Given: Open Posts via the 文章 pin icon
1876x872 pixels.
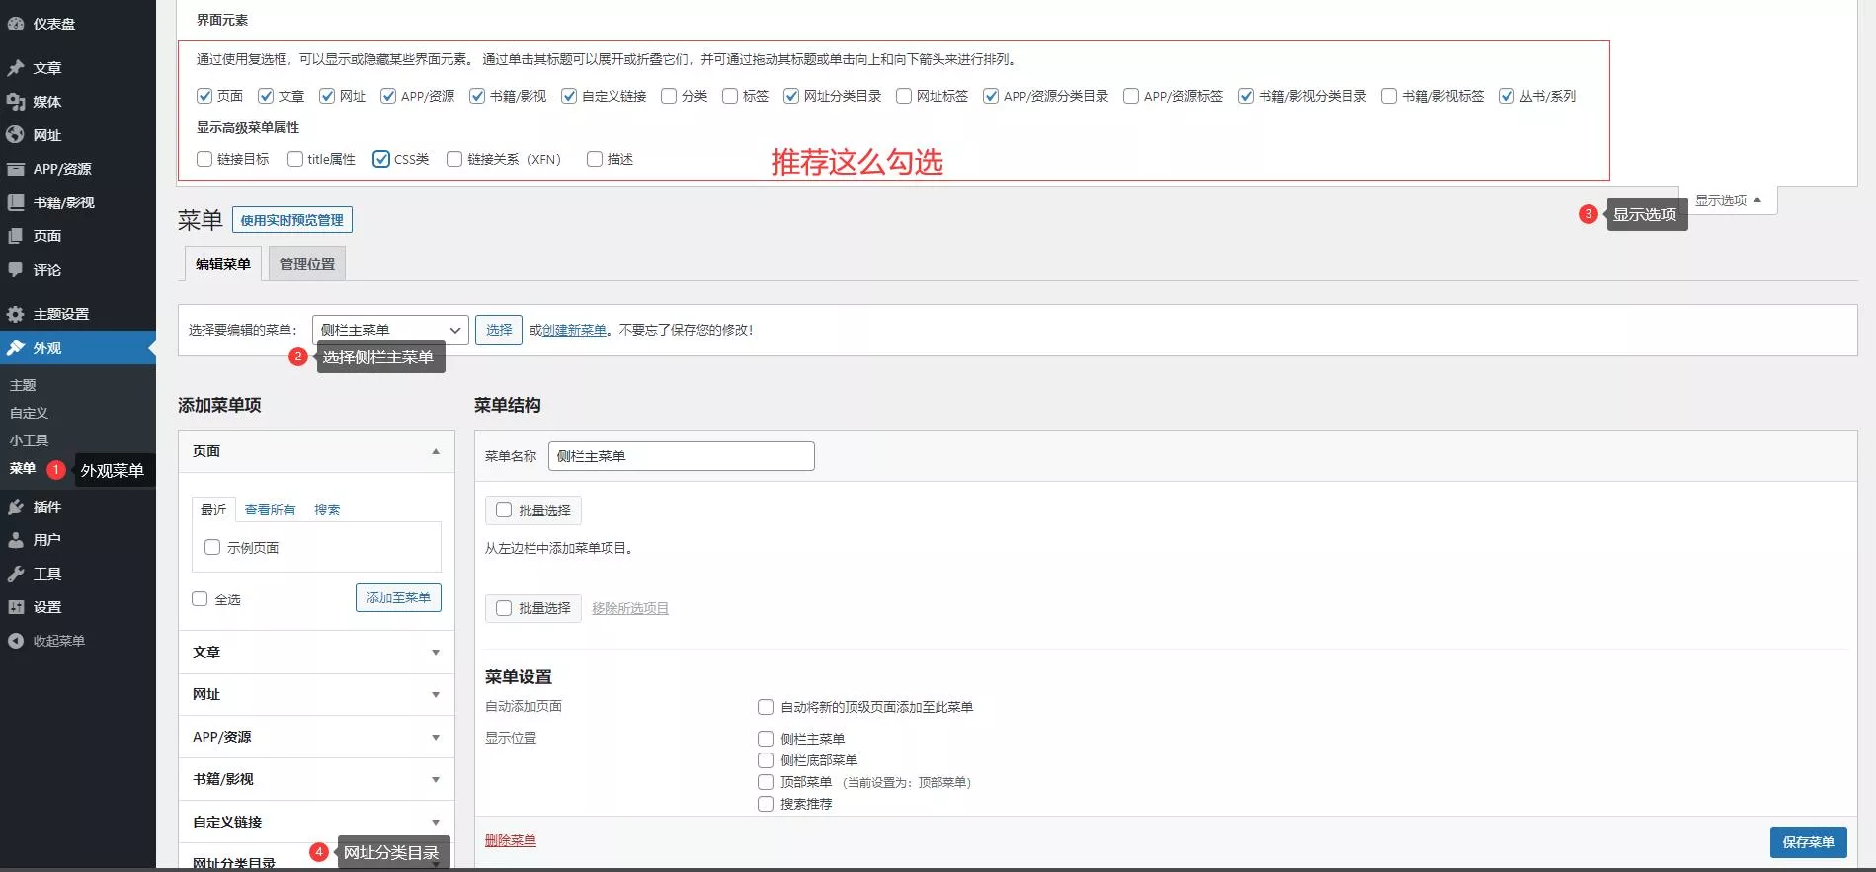Looking at the screenshot, I should [16, 68].
